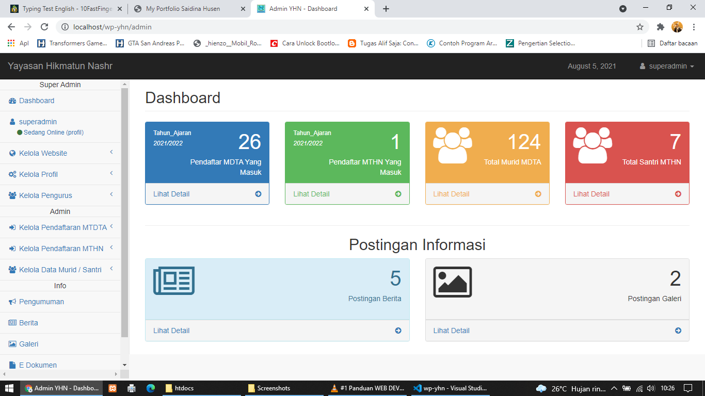The width and height of the screenshot is (705, 396).
Task: Click the picture icon on Postingan Galeri card
Action: click(x=453, y=282)
